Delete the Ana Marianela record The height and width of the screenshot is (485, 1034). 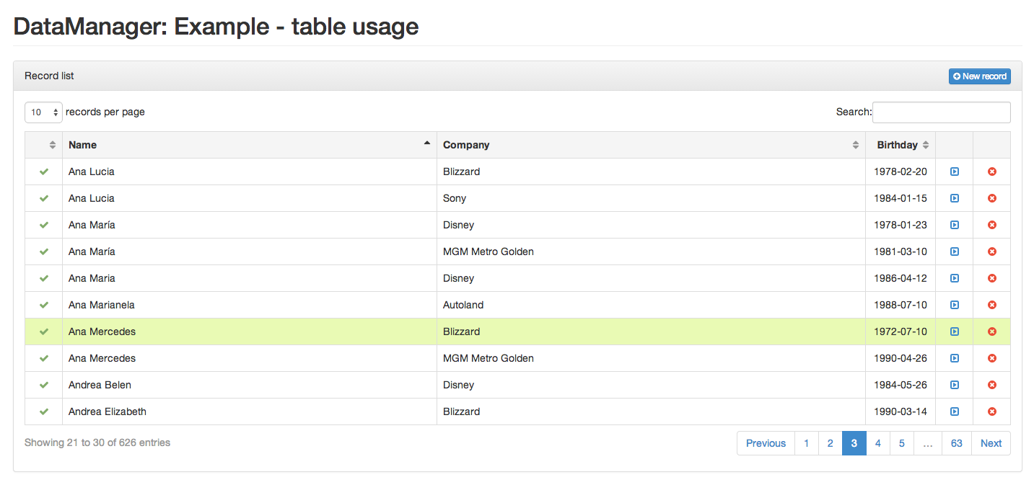991,305
